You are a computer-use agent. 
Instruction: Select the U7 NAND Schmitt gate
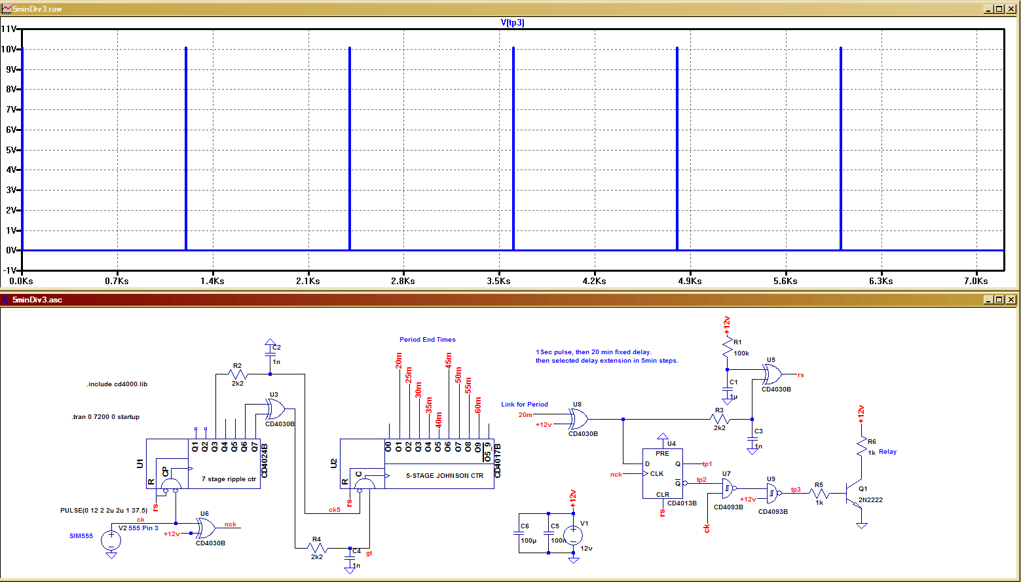729,488
